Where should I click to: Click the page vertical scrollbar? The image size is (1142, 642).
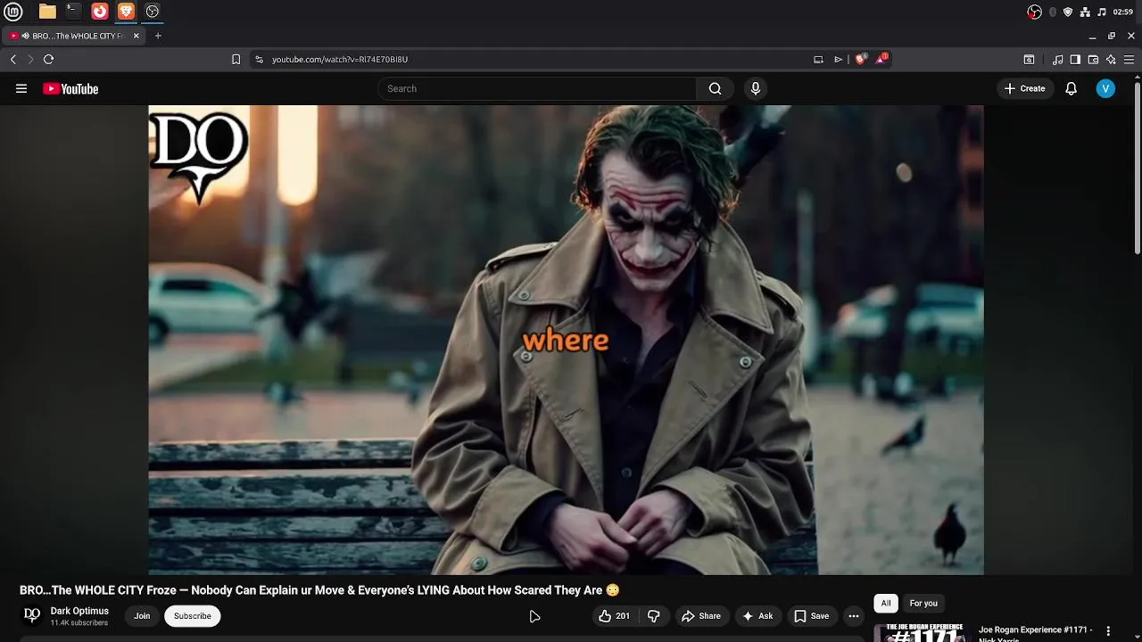click(1138, 168)
